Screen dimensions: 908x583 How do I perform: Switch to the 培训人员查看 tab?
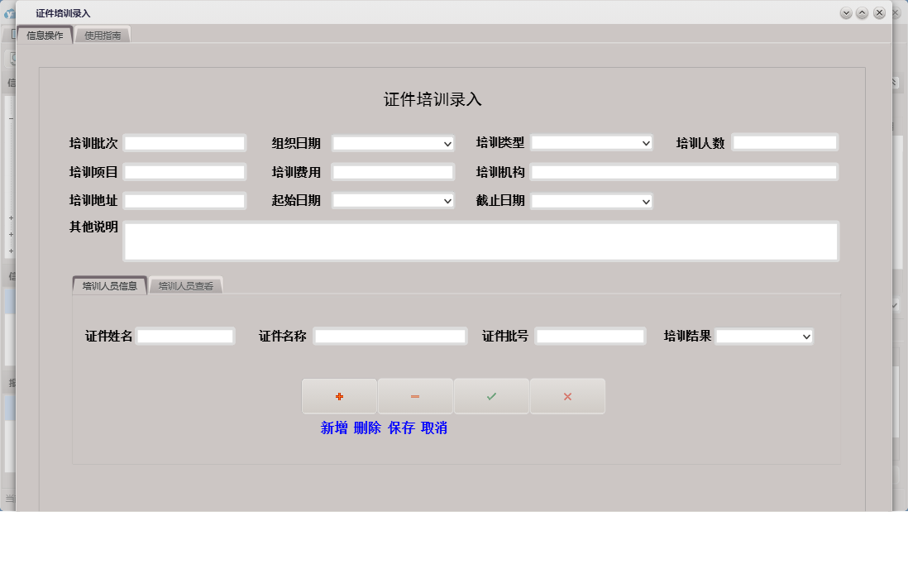point(186,284)
